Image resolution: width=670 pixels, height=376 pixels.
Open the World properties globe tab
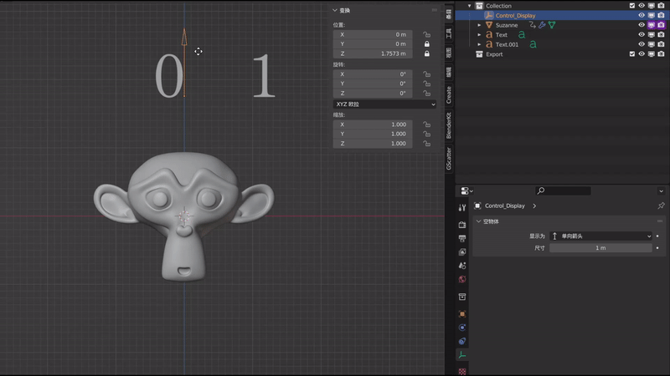[462, 279]
